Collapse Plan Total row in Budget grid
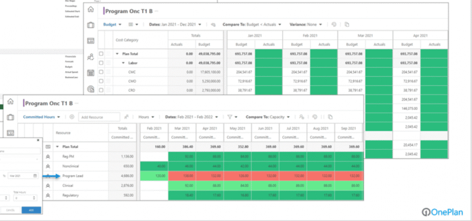 117,54
